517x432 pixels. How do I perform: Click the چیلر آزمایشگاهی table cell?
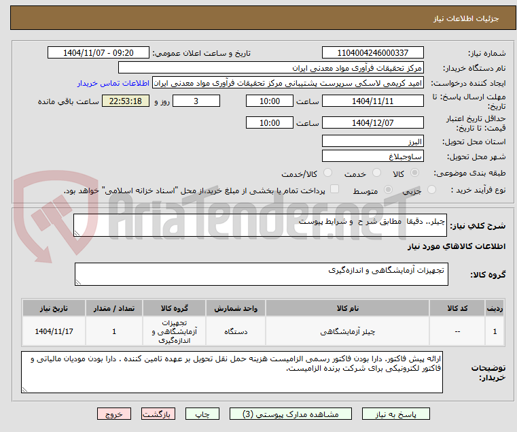tap(348, 331)
